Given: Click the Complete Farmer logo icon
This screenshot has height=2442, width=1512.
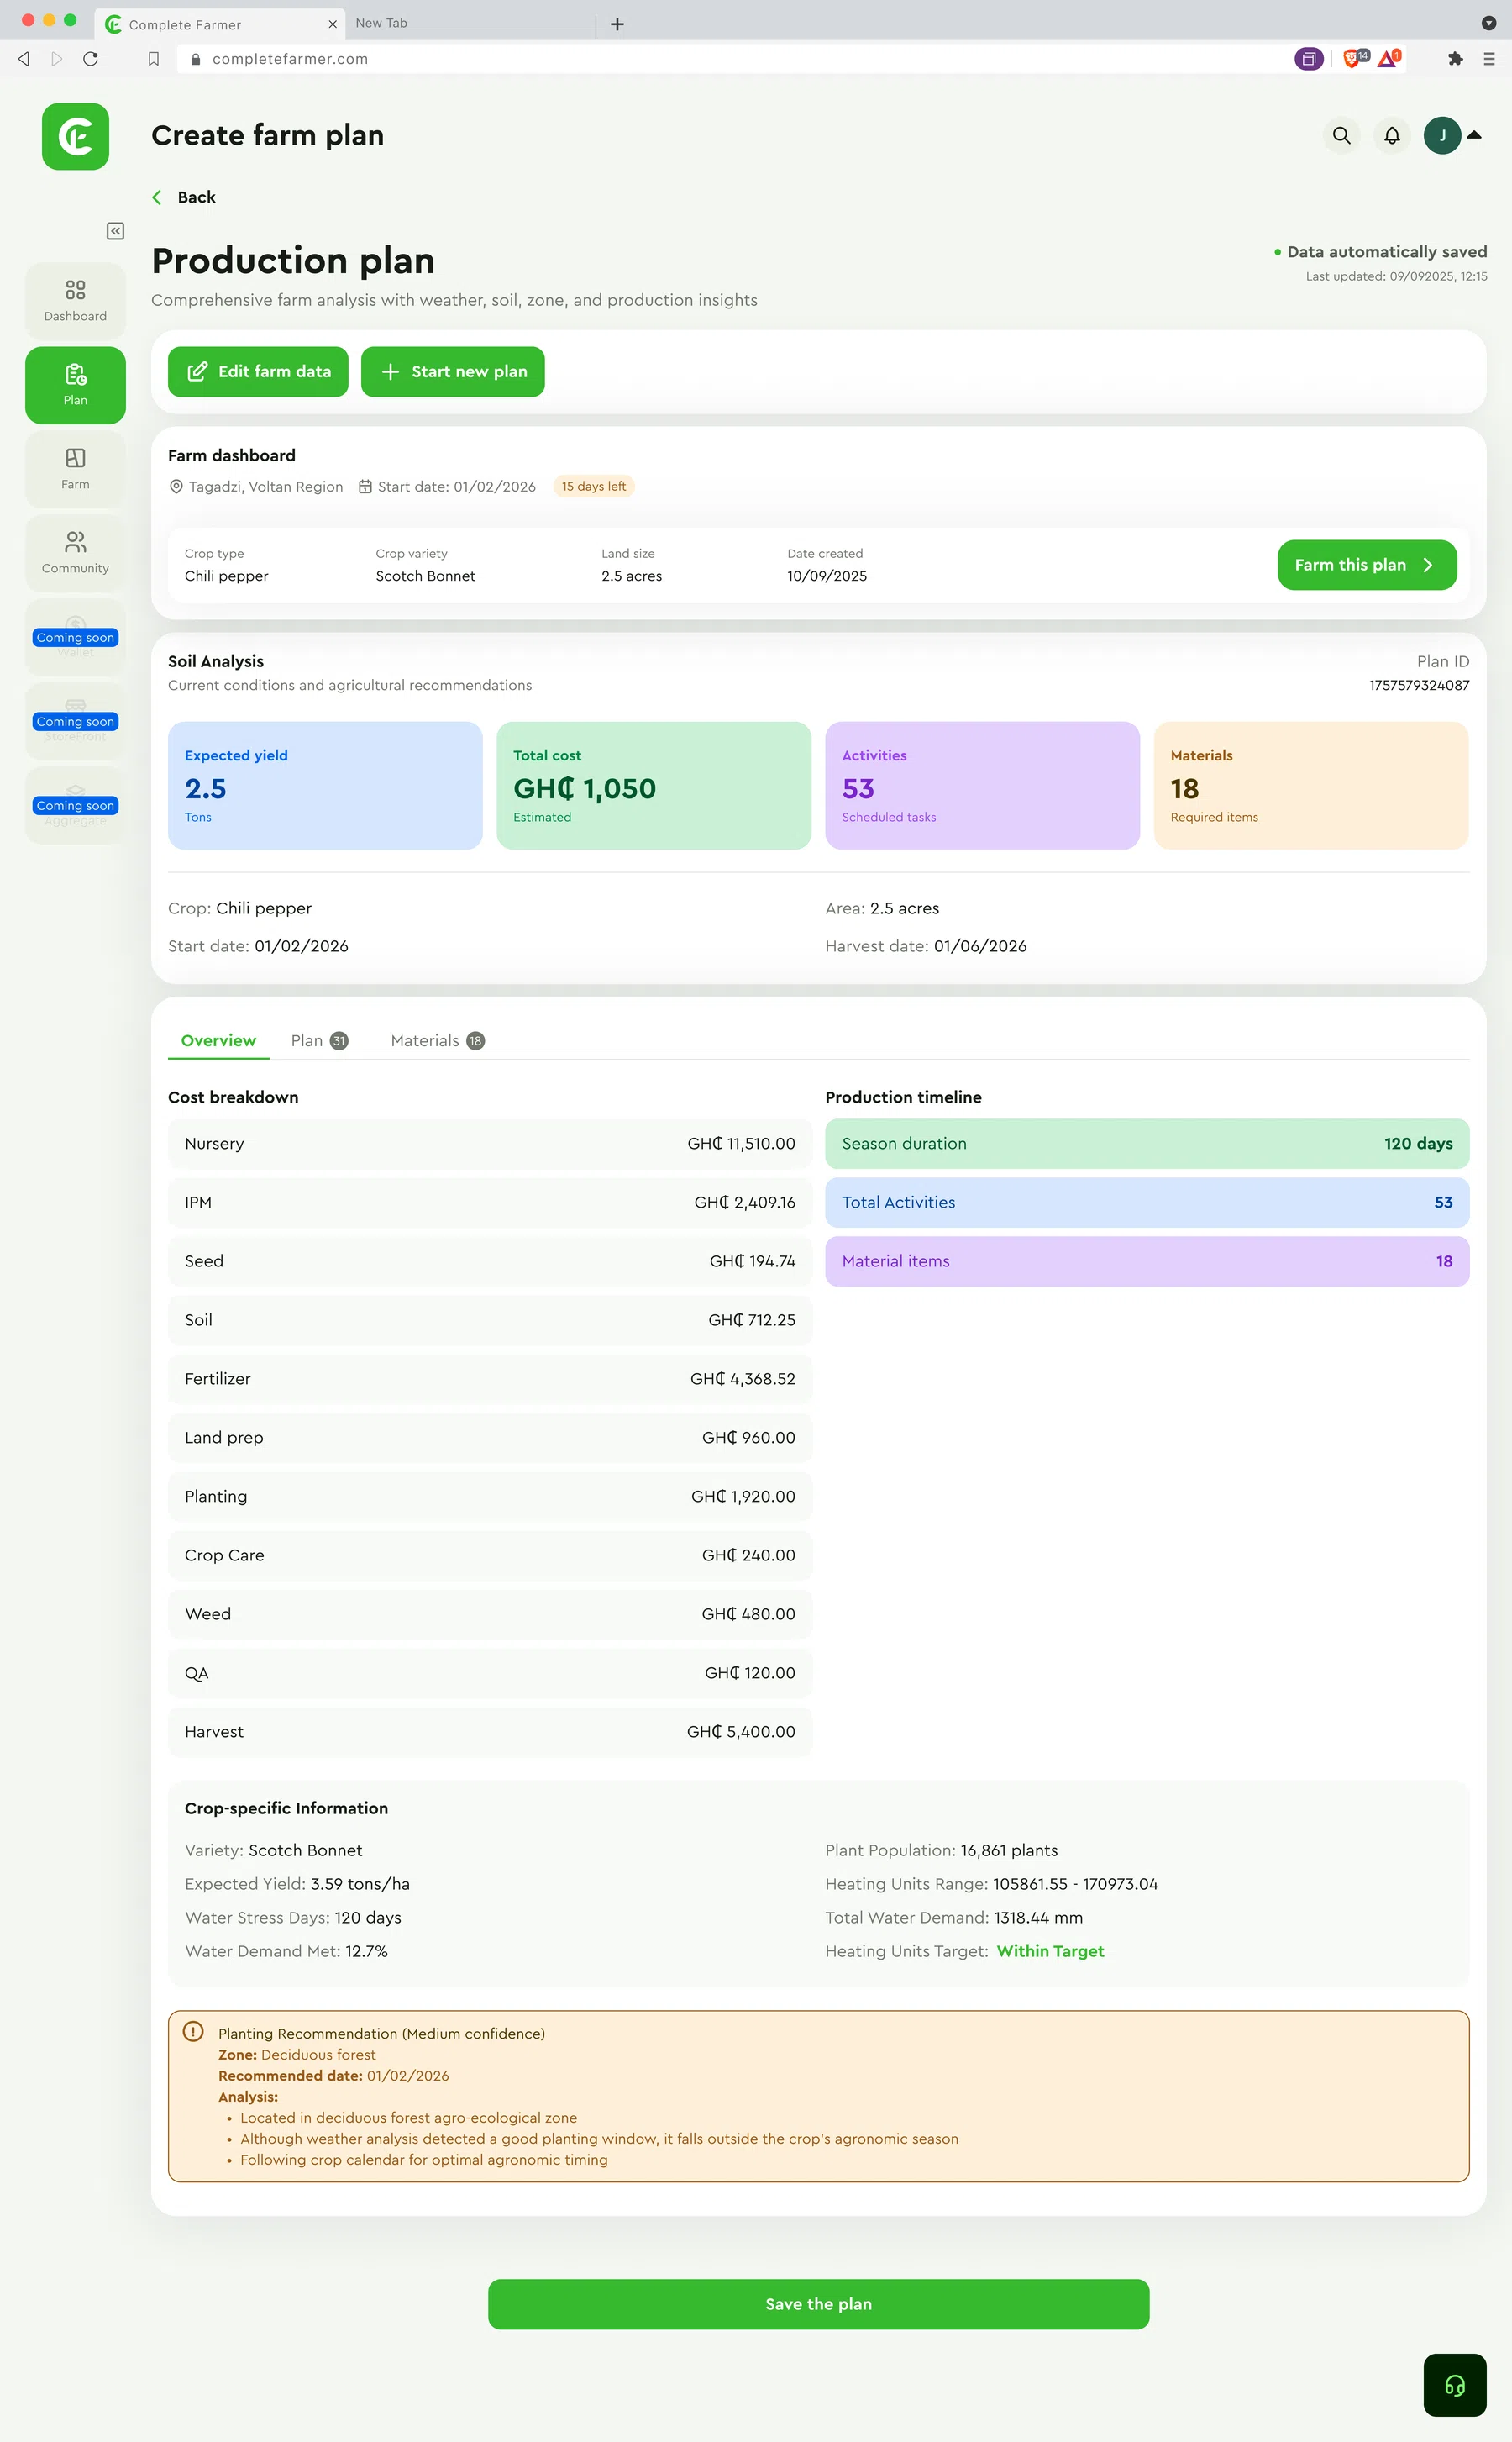Looking at the screenshot, I should 75,136.
